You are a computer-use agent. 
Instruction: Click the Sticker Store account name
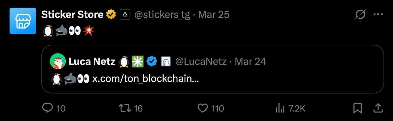(x=72, y=14)
